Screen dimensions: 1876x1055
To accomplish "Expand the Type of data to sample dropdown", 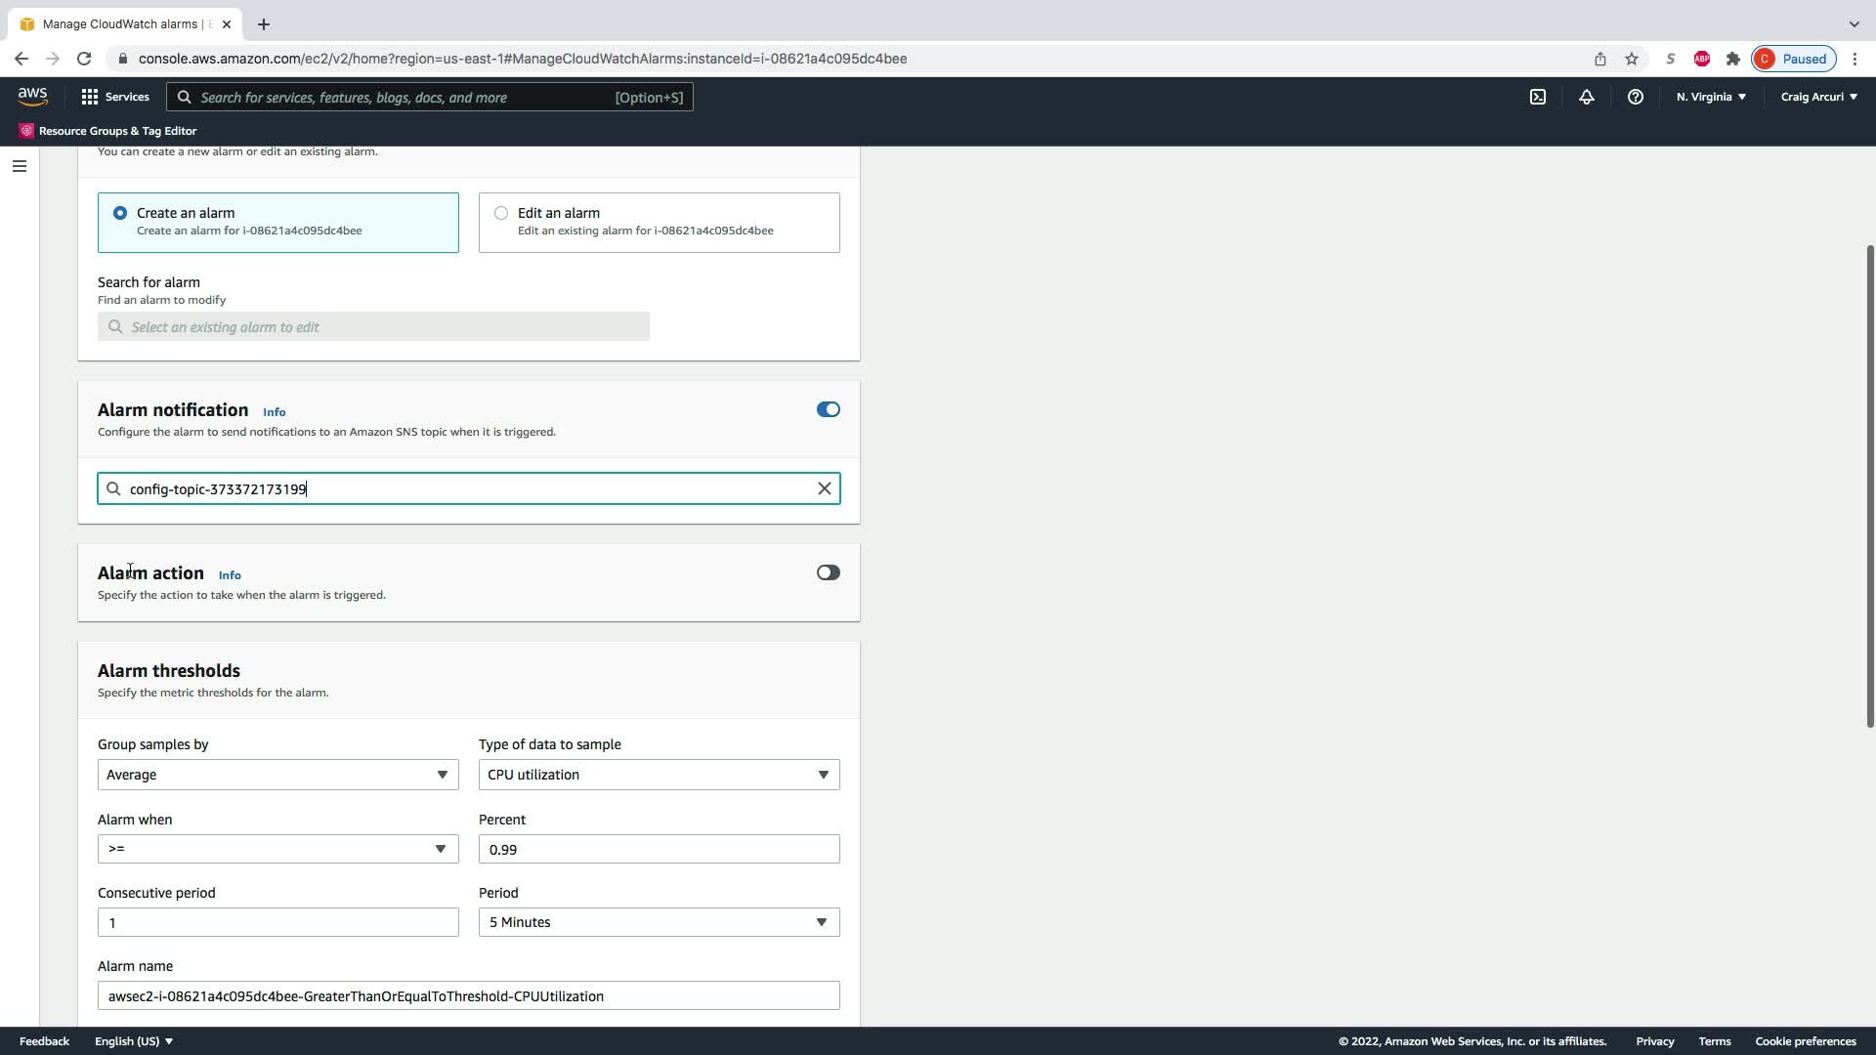I will pyautogui.click(x=659, y=775).
